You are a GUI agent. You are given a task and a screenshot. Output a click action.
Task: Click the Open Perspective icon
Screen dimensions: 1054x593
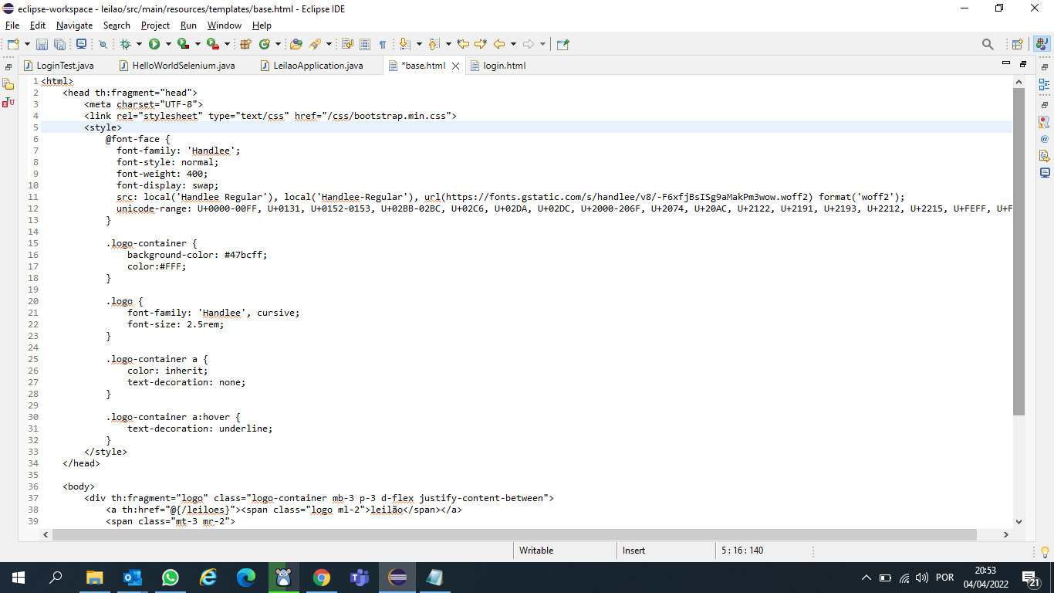1017,44
